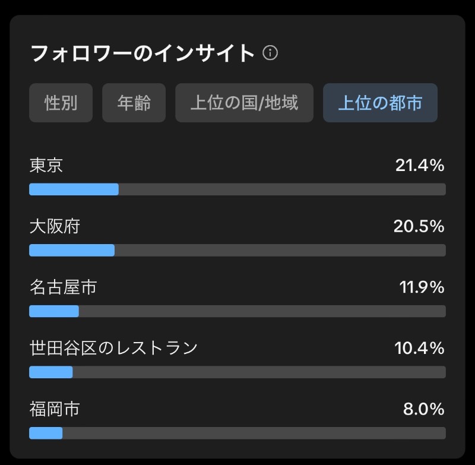Click the フォロワーのインサイト heading
475x465 pixels.
[142, 53]
